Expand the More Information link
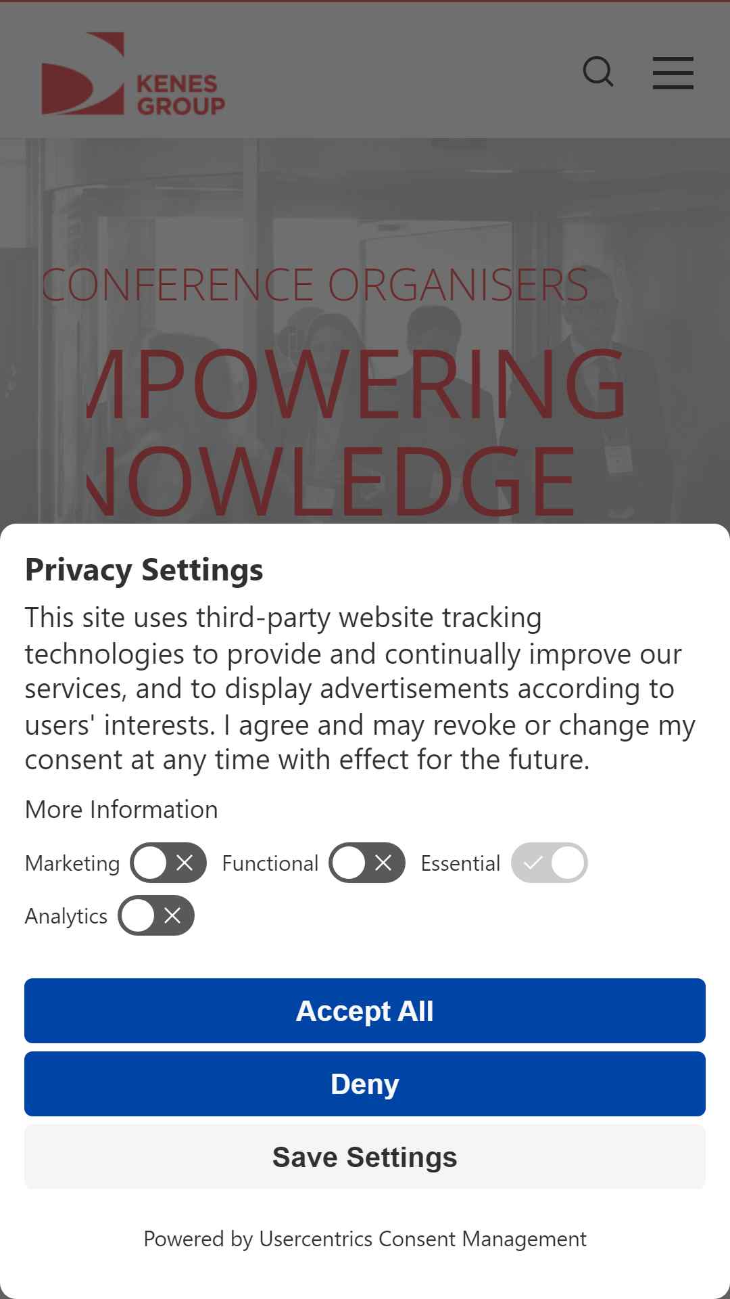Image resolution: width=730 pixels, height=1299 pixels. tap(122, 809)
